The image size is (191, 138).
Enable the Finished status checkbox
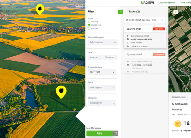click(89, 29)
